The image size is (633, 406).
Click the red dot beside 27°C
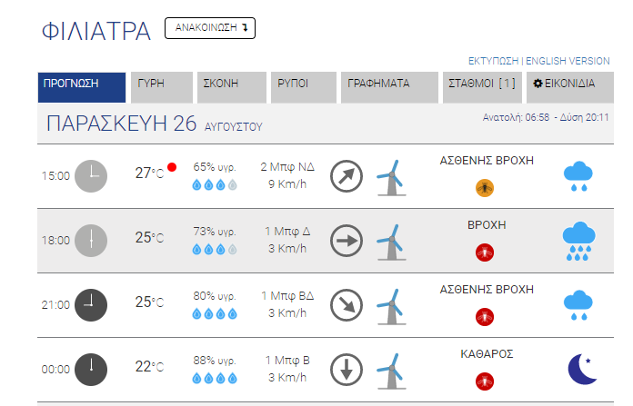pos(172,167)
